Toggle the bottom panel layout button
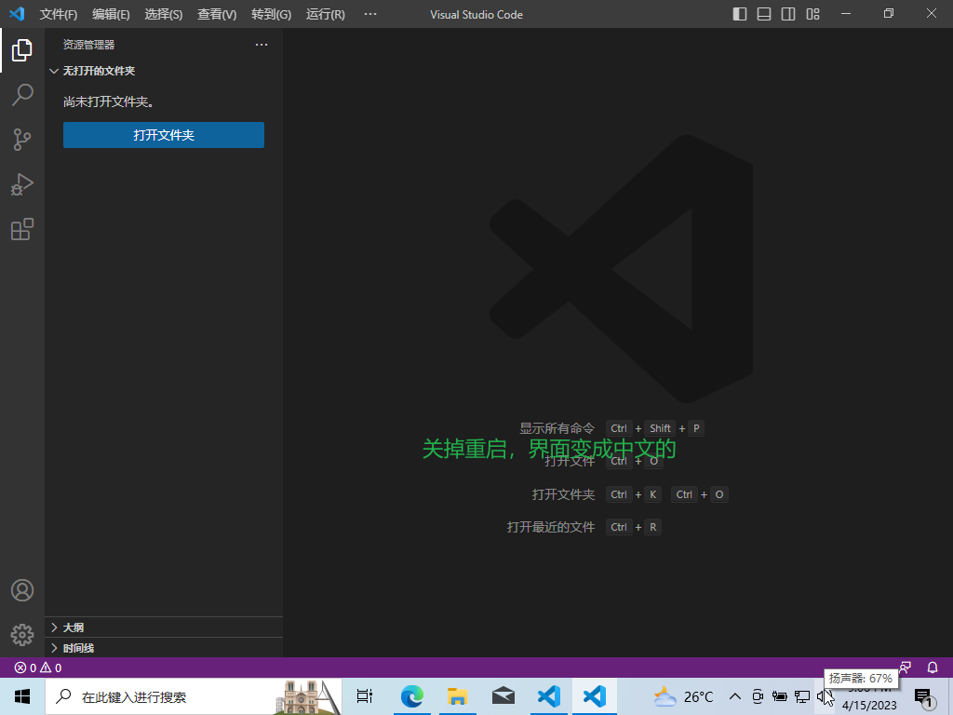This screenshot has height=715, width=953. click(764, 14)
